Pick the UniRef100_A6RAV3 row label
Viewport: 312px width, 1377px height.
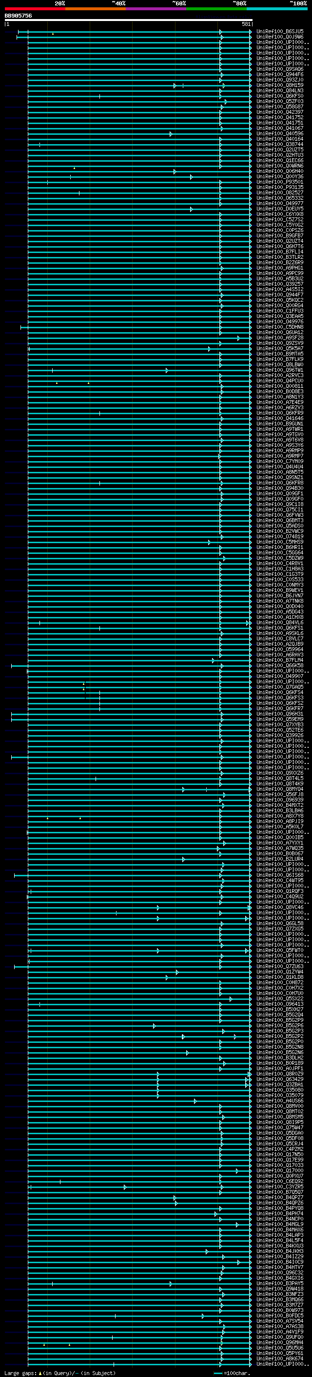coord(280,654)
